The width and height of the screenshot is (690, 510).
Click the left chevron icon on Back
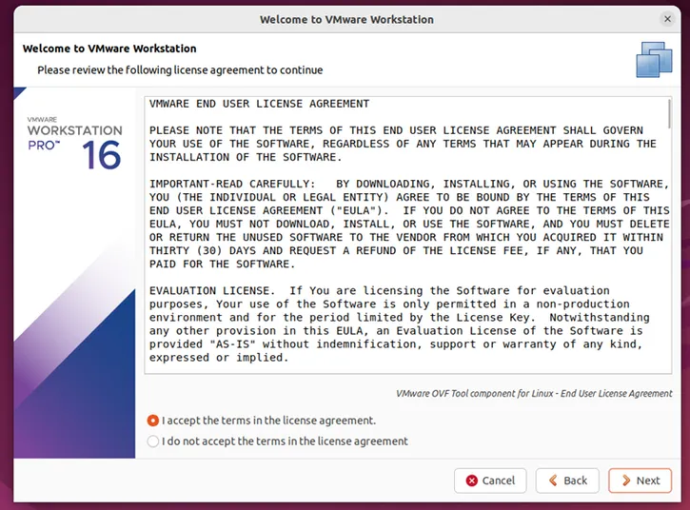(553, 481)
